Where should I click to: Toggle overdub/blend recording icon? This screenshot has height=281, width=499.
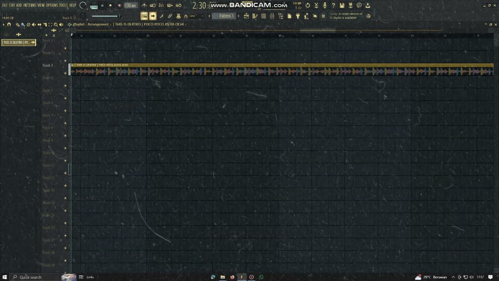(170, 5)
